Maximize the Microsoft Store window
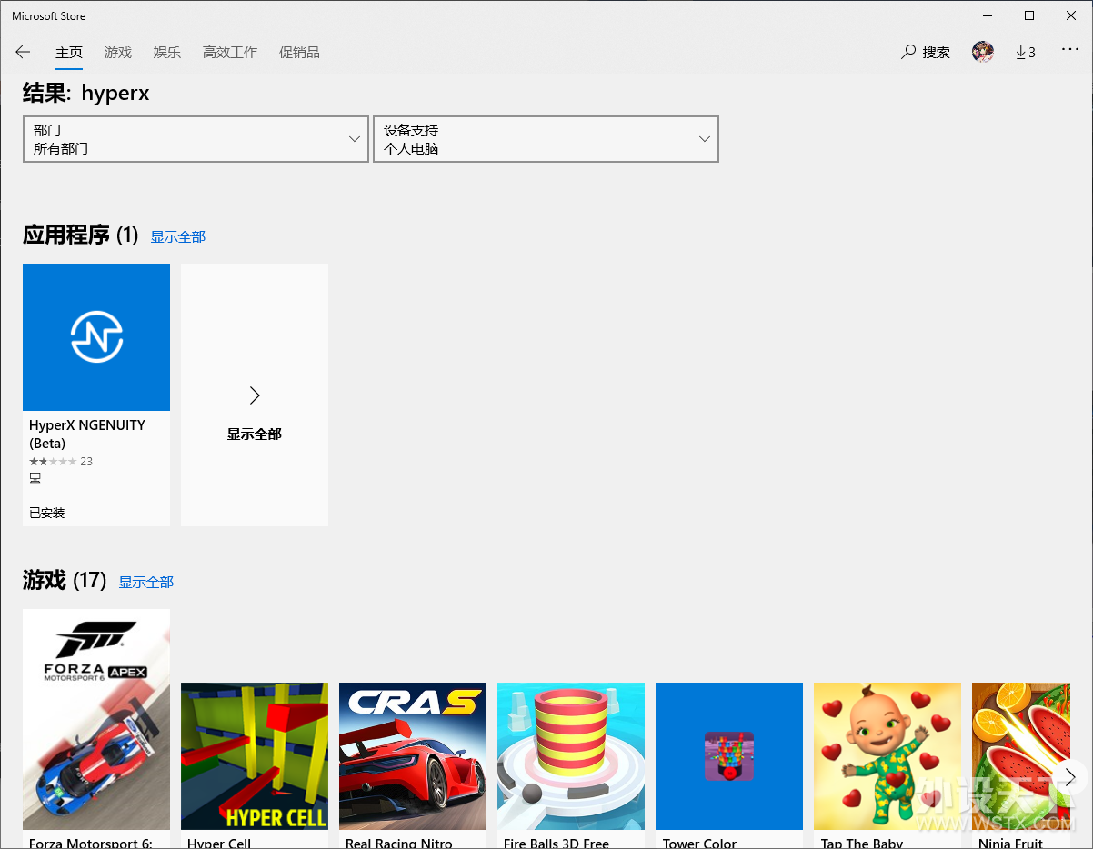This screenshot has height=849, width=1093. click(1029, 15)
